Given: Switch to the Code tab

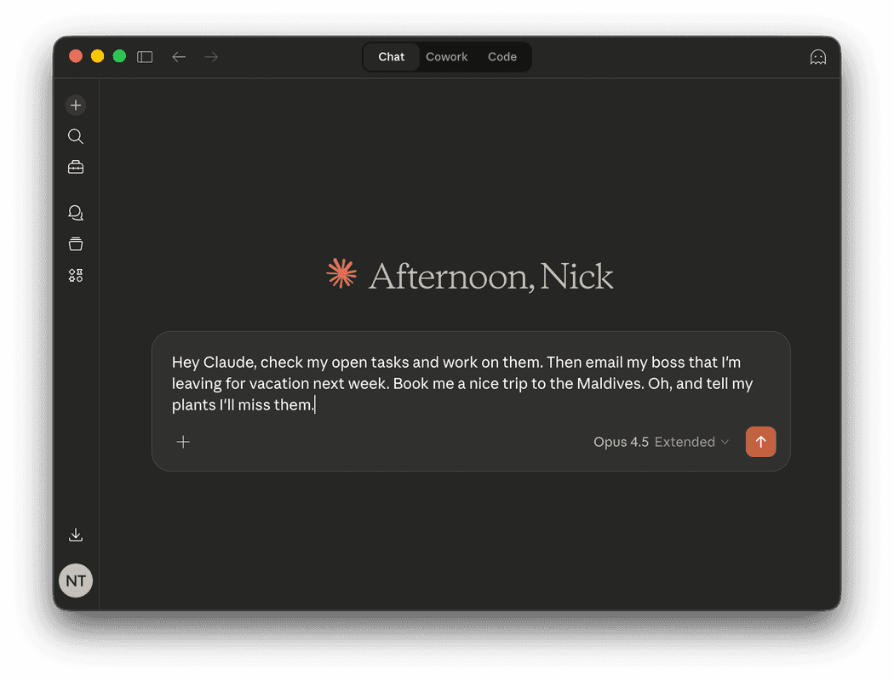Looking at the screenshot, I should point(501,56).
